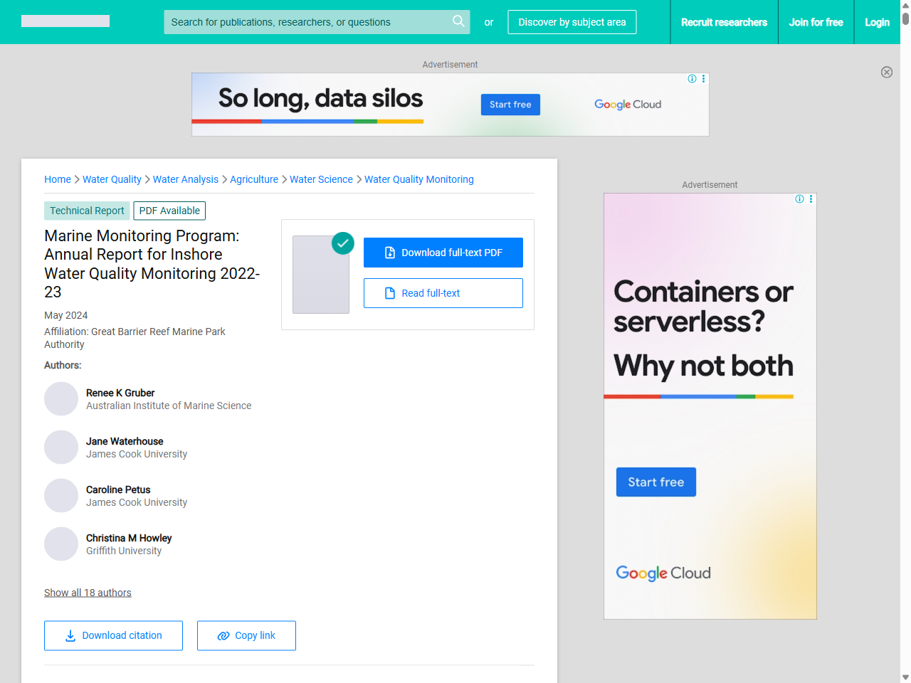Viewport: 911px width, 683px height.
Task: Close the top advertisement banner
Action: tap(887, 72)
